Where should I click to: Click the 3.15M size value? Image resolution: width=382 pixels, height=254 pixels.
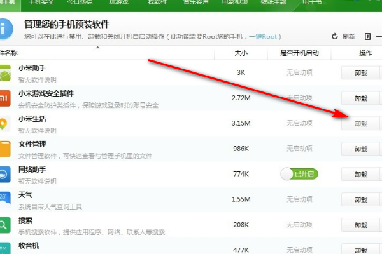(x=241, y=123)
